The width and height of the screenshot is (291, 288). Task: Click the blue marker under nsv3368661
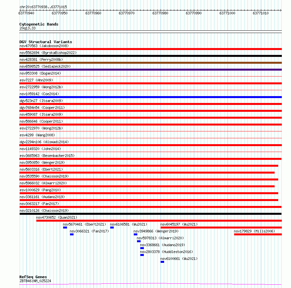coord(142,248)
